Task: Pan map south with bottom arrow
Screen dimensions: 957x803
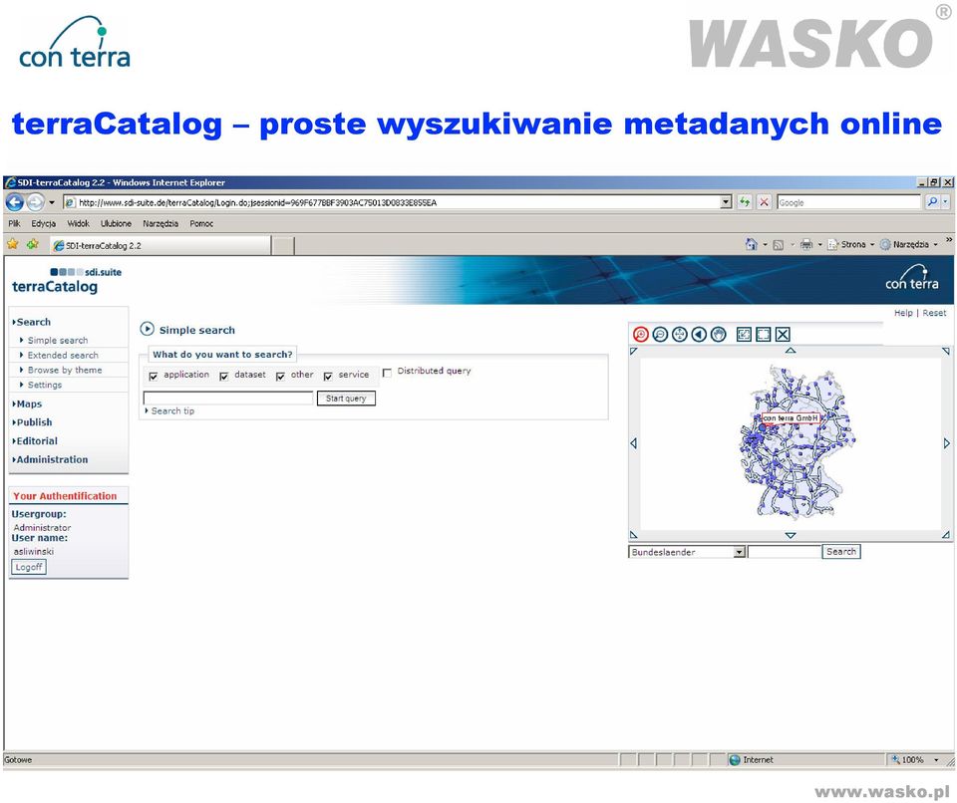Action: coord(791,535)
